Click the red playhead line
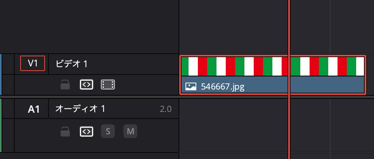This screenshot has height=159, width=374. click(289, 31)
